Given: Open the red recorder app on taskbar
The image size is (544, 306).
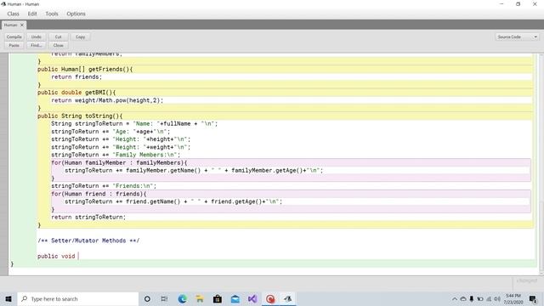Looking at the screenshot, I should (270, 298).
